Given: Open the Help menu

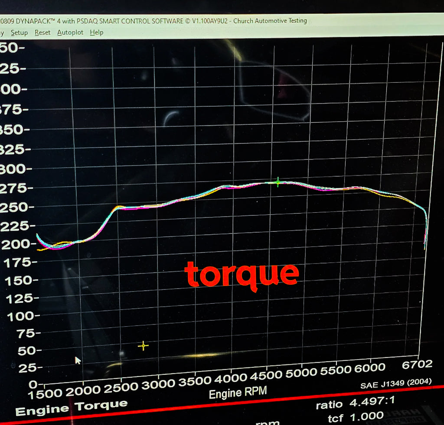Looking at the screenshot, I should [x=96, y=32].
